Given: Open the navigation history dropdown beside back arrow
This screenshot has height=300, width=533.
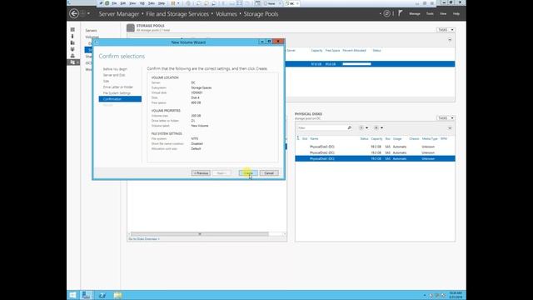Looking at the screenshot, I should [88, 13].
